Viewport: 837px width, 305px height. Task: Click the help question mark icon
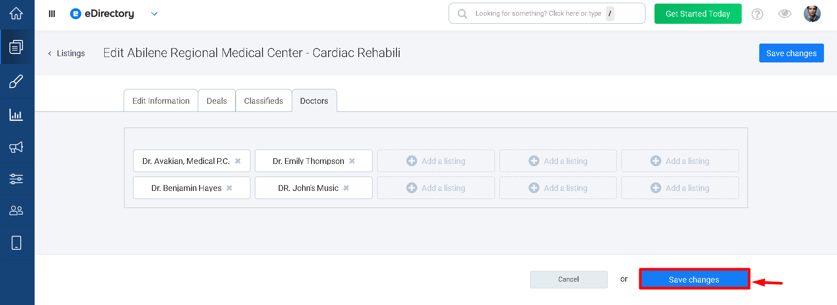click(757, 14)
